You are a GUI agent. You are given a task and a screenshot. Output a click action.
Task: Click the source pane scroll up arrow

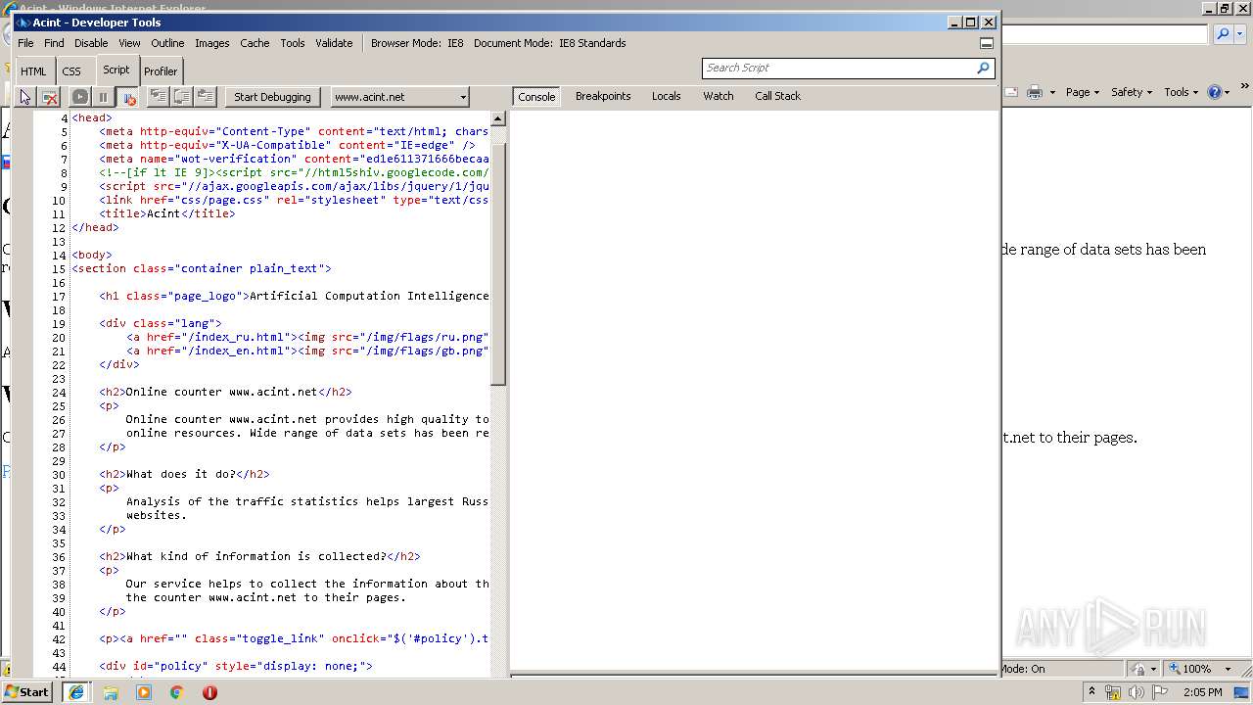pyautogui.click(x=497, y=118)
